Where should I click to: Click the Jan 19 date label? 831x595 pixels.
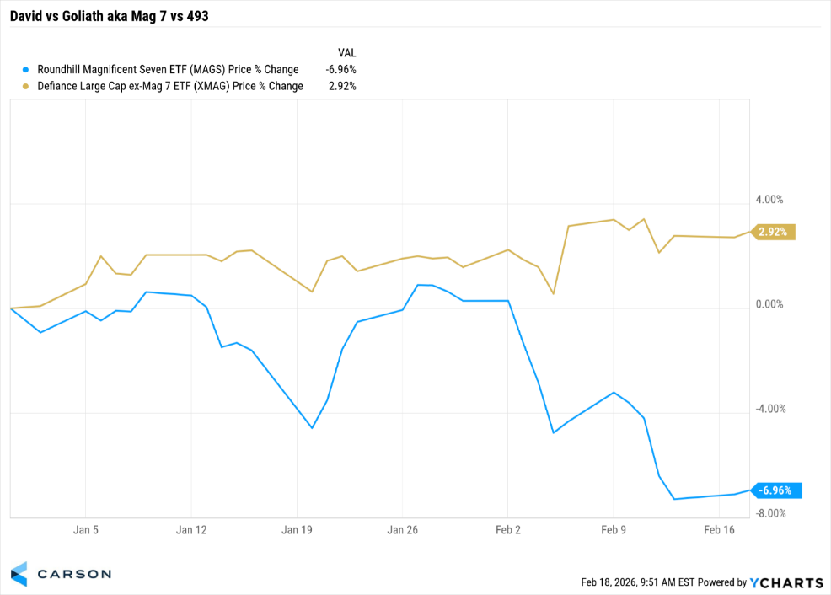(x=297, y=530)
